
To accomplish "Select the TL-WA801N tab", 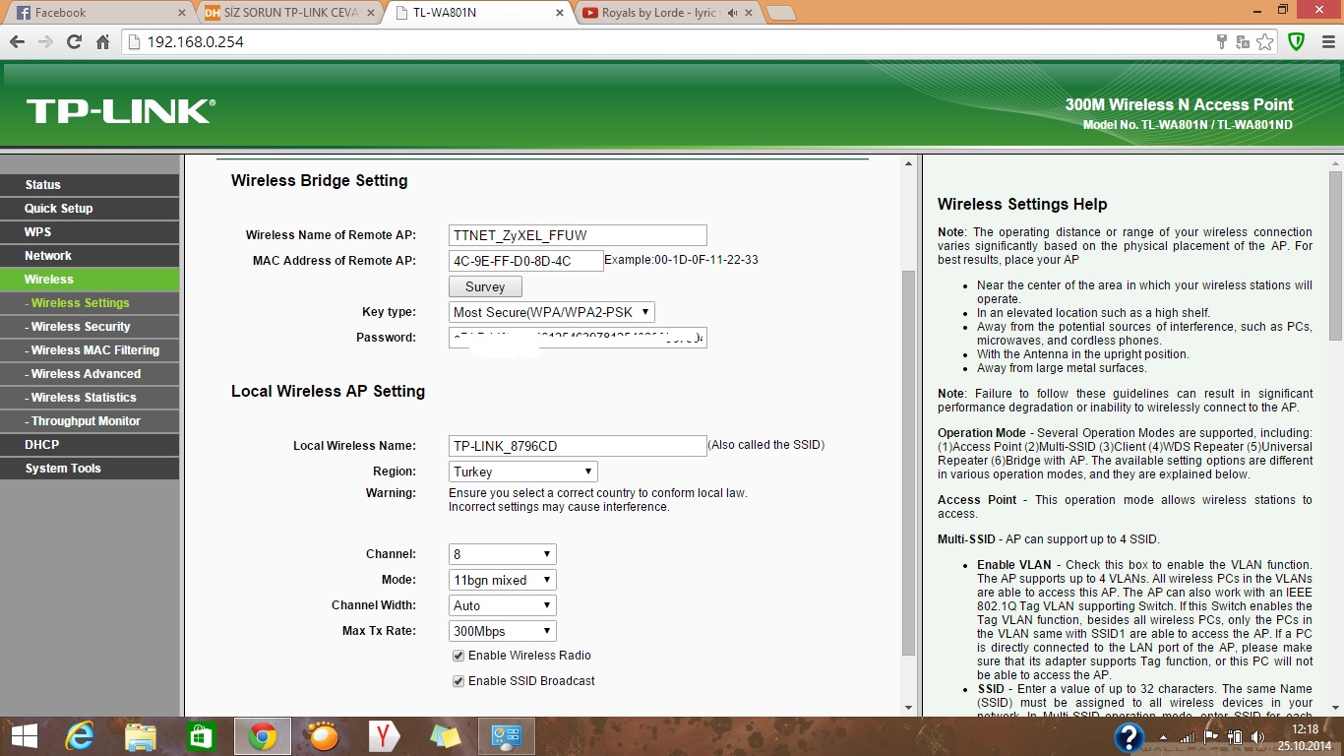I will pos(479,13).
